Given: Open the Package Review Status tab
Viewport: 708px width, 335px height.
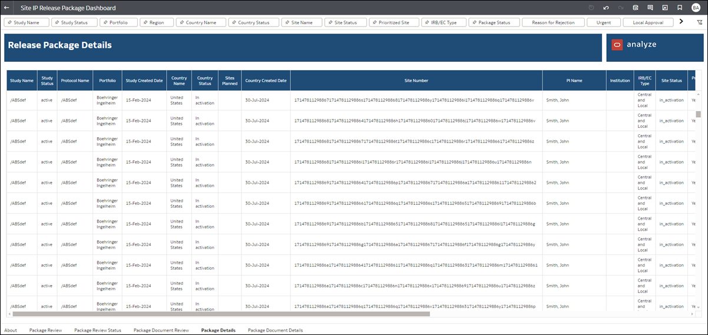Looking at the screenshot, I should [x=98, y=330].
